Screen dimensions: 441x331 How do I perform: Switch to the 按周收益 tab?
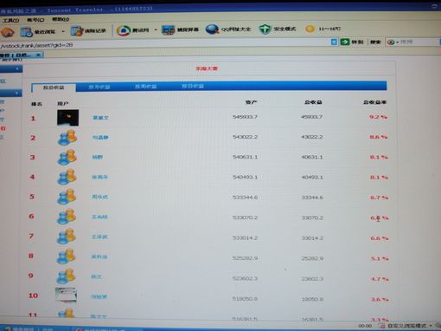(145, 87)
